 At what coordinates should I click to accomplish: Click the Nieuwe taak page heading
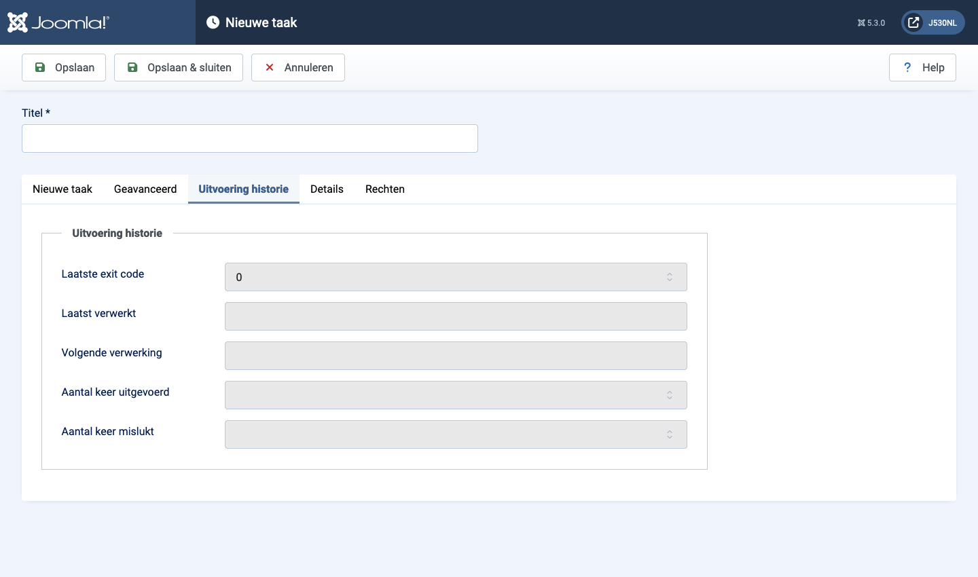coord(261,22)
